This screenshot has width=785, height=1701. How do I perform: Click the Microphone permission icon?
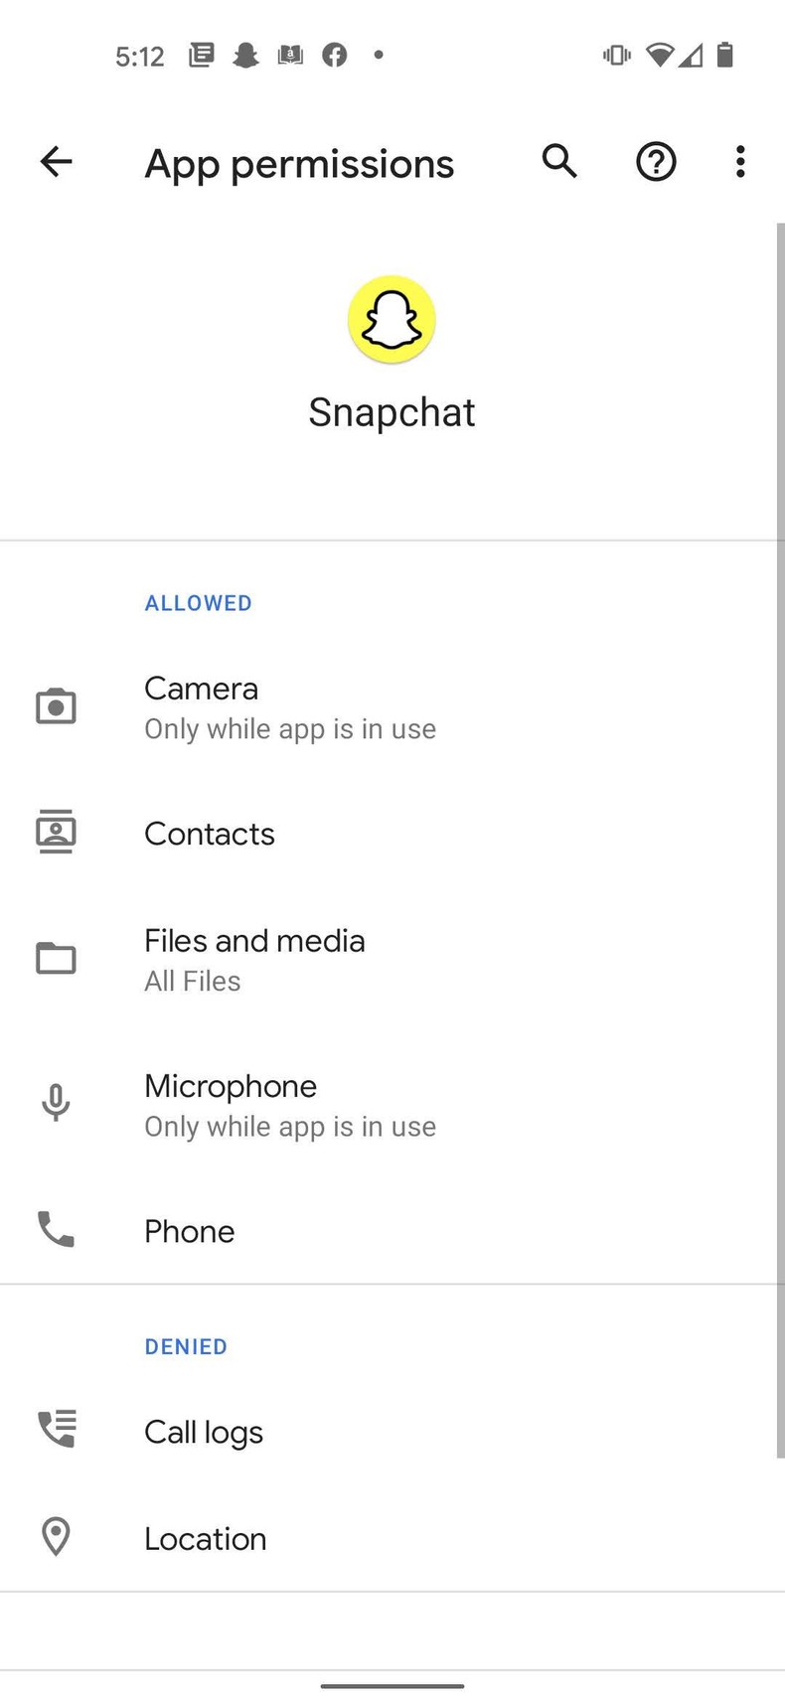57,1103
